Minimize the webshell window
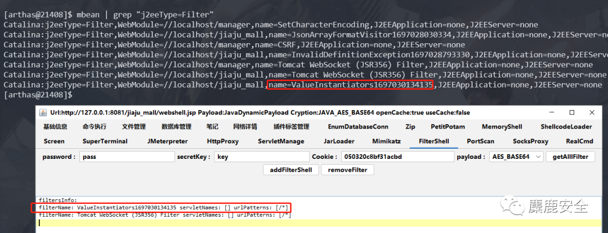Screen dimensions: 608x233 point(552,112)
